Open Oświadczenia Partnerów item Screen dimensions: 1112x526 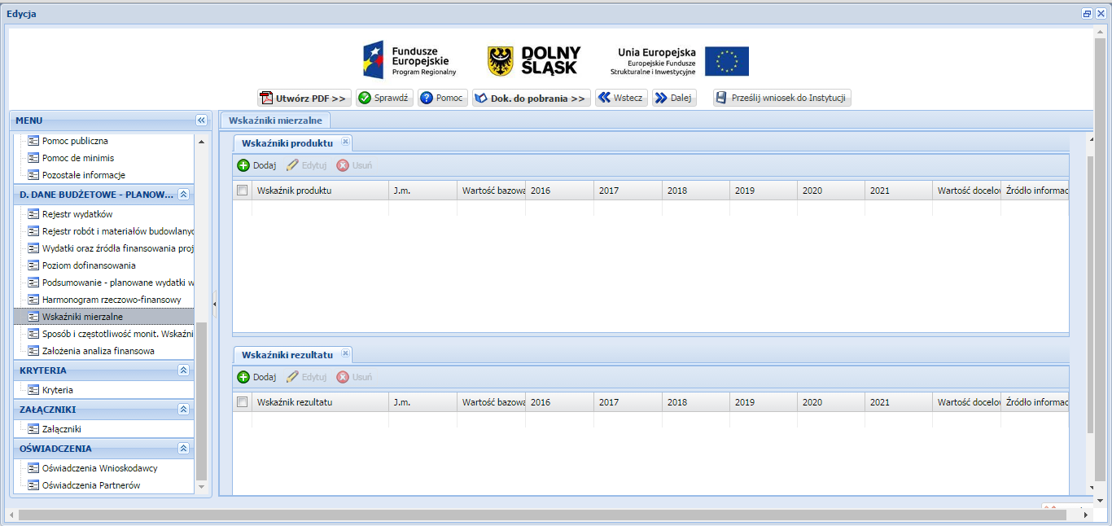(x=90, y=485)
